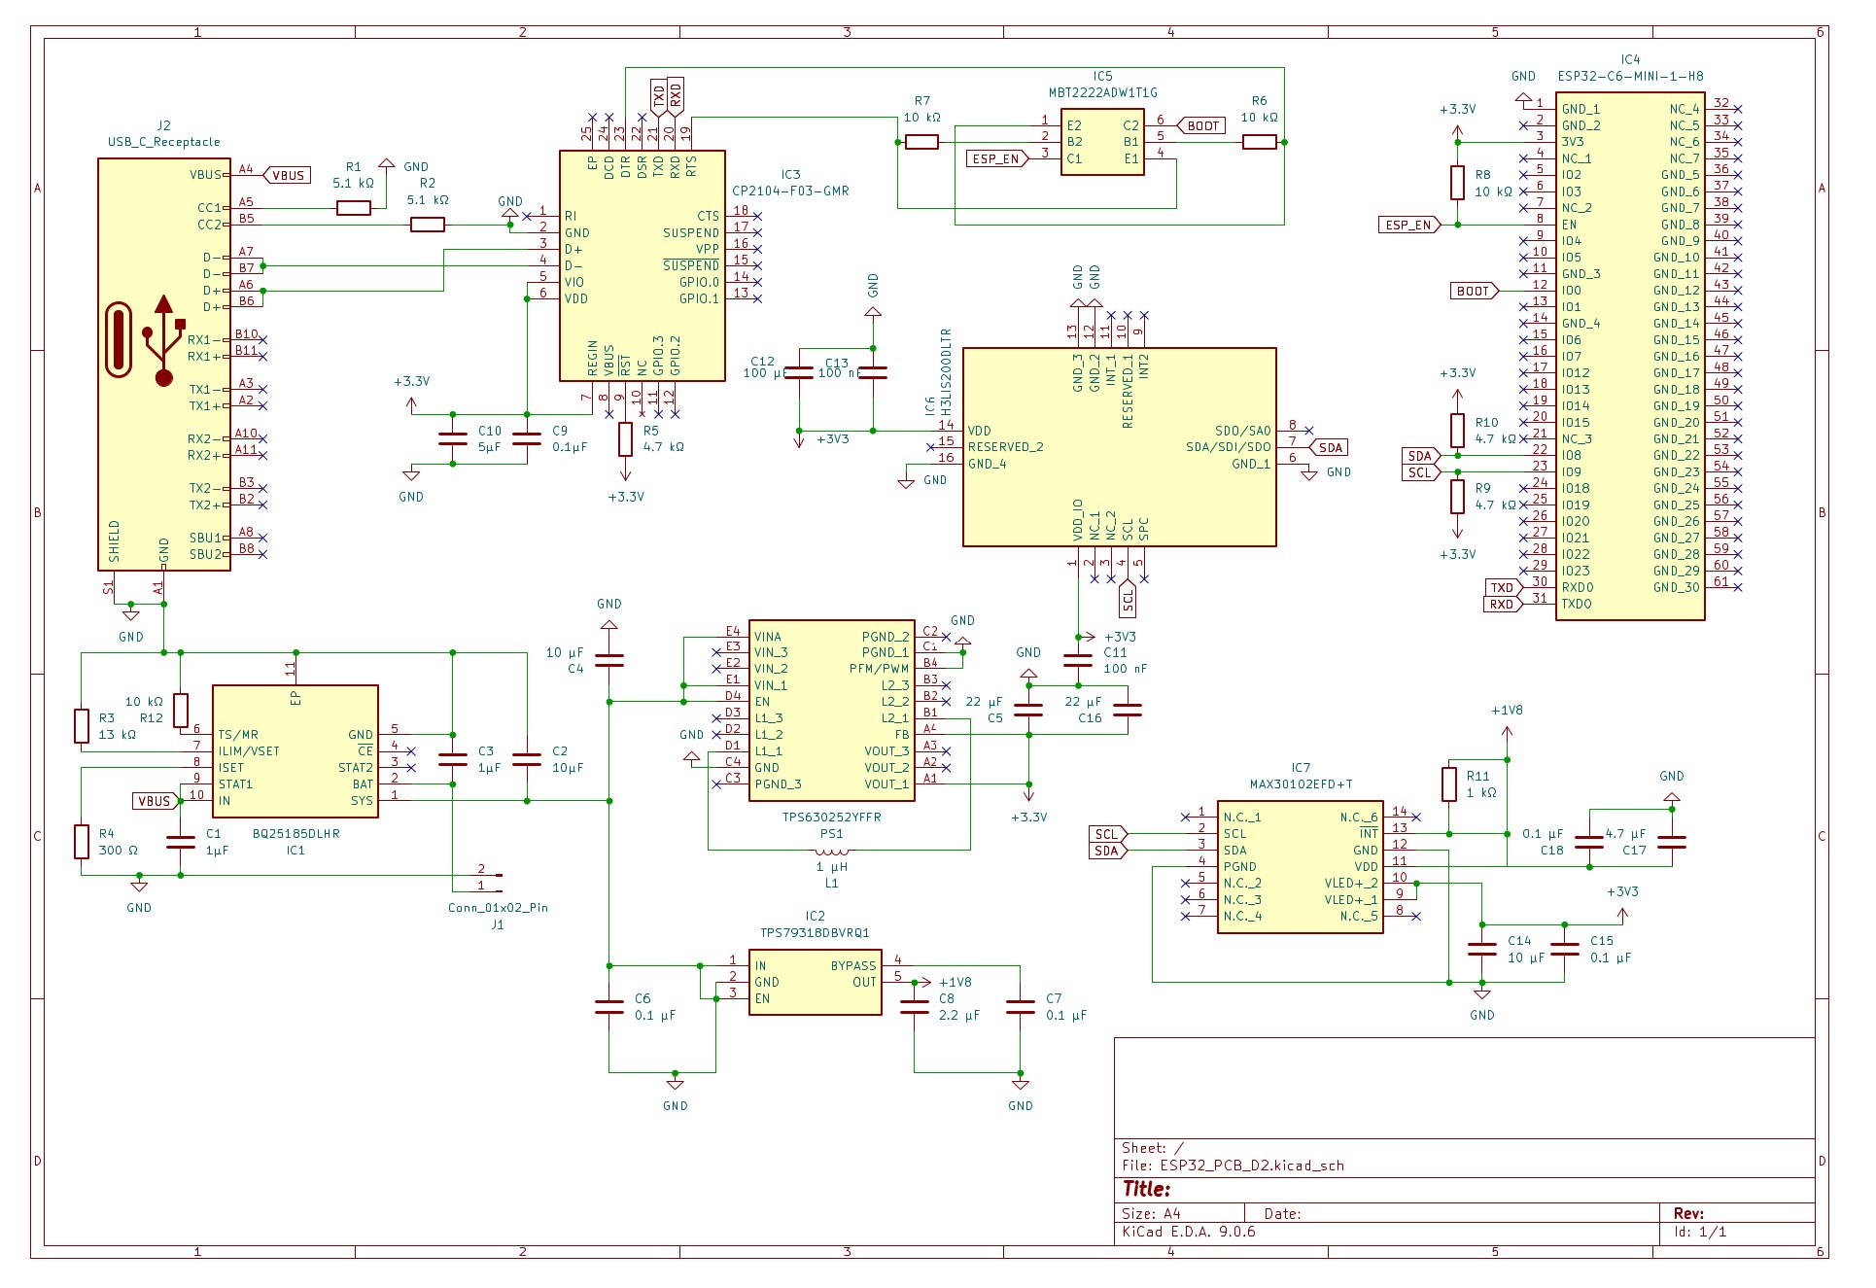Select capacitor C7 symbol near TPS79318
The height and width of the screenshot is (1288, 1876).
coord(1021,1007)
